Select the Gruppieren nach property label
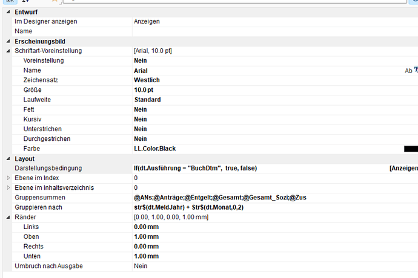The width and height of the screenshot is (418, 278). click(x=38, y=207)
